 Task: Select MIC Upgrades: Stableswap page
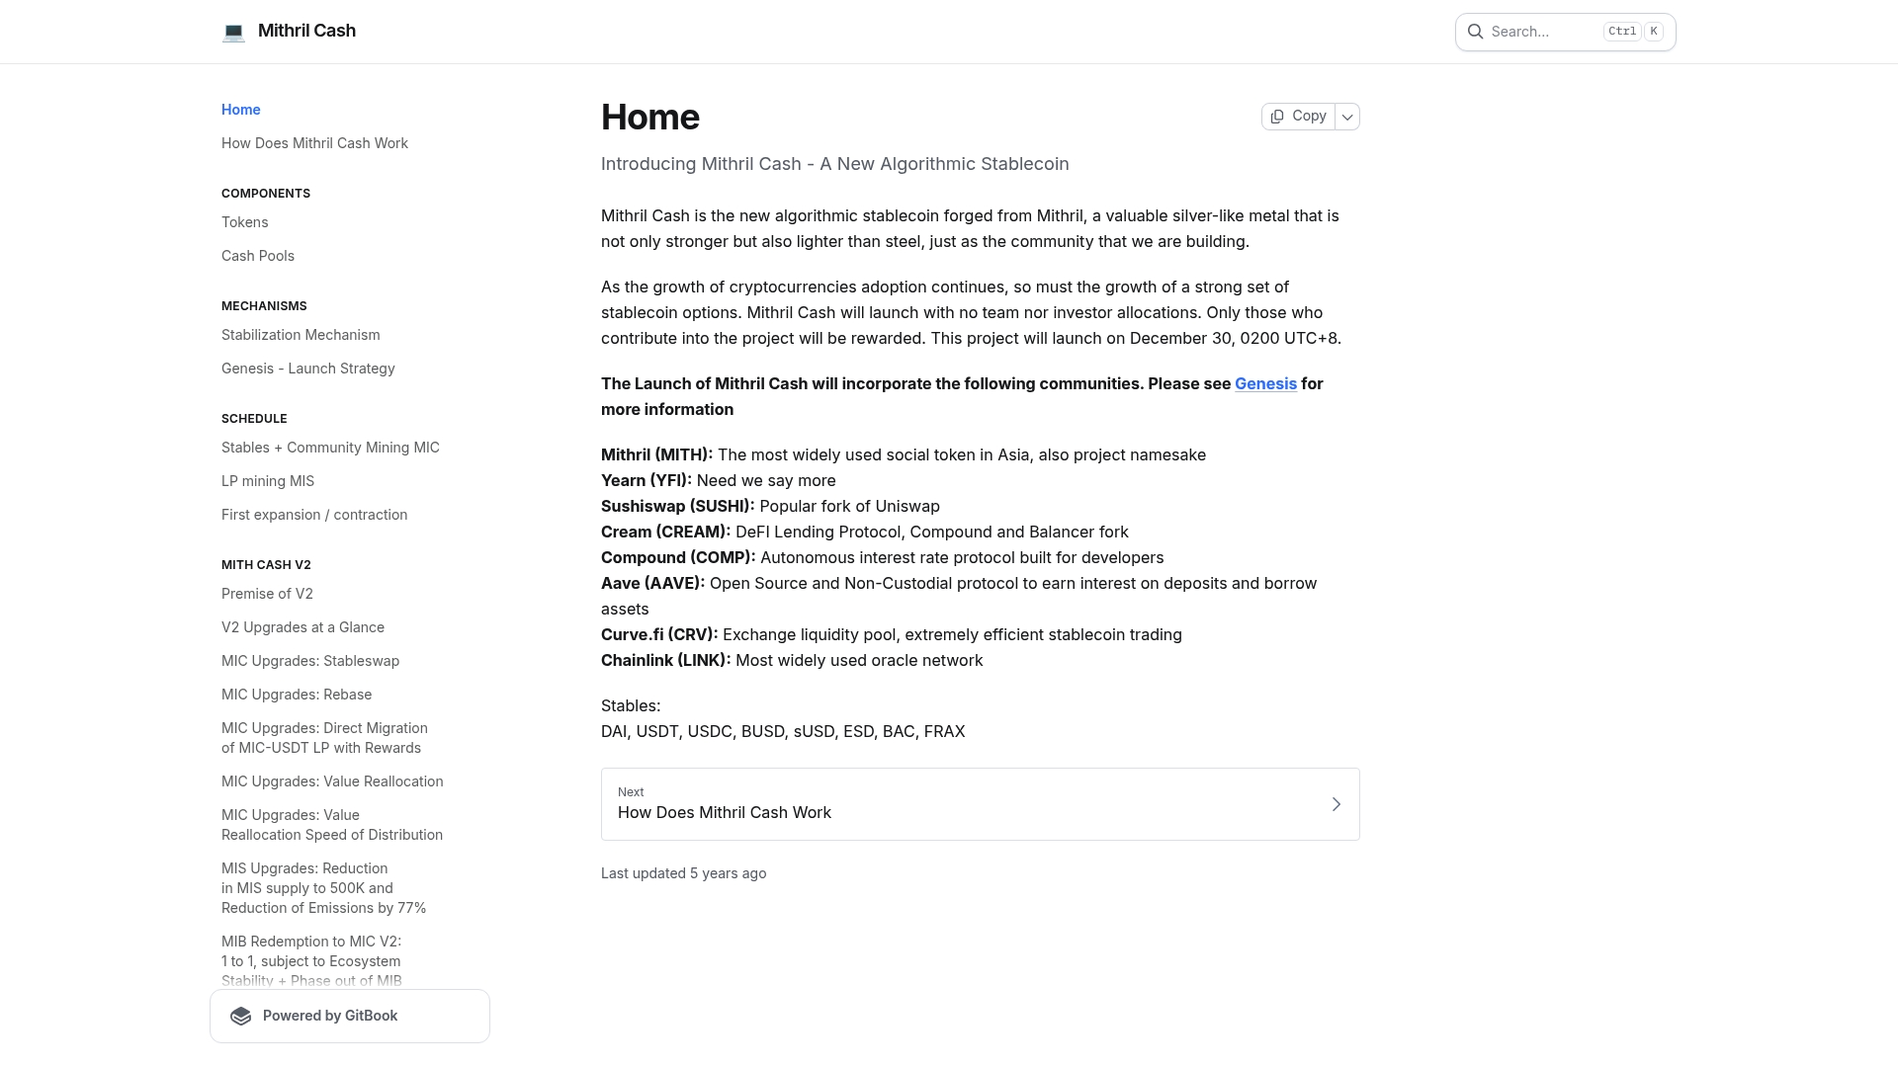[310, 661]
